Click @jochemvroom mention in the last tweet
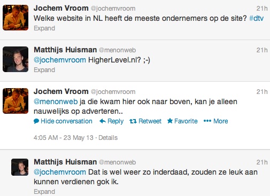270x196 pixels. pos(60,172)
